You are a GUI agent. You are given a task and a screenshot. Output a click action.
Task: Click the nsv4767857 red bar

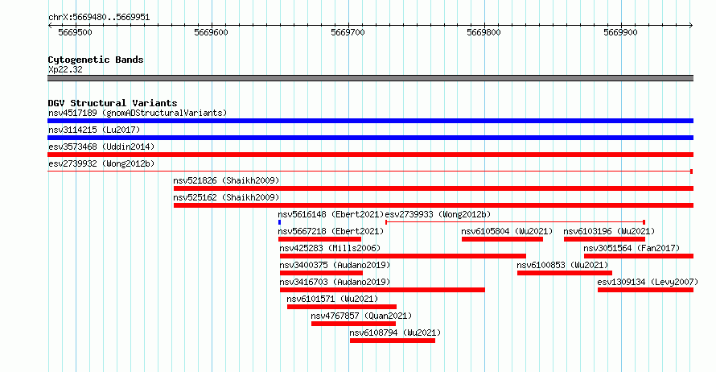(353, 324)
